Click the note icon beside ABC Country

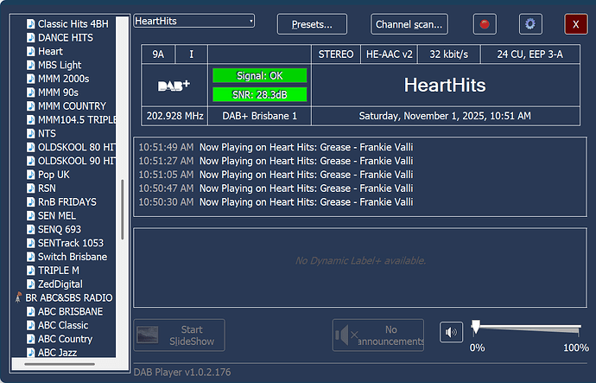click(x=30, y=339)
